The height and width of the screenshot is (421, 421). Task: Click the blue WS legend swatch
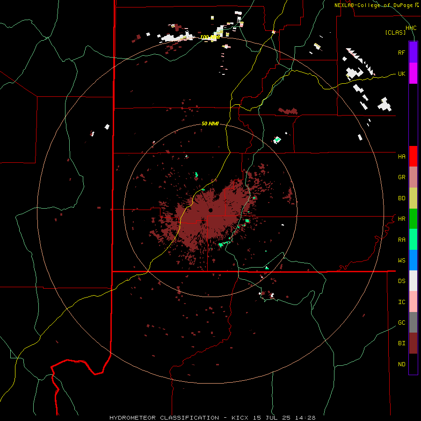coord(413,260)
